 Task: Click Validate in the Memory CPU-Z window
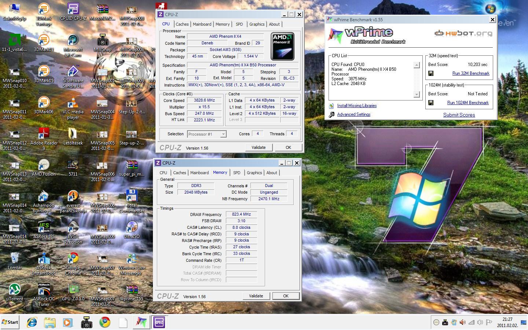[256, 296]
